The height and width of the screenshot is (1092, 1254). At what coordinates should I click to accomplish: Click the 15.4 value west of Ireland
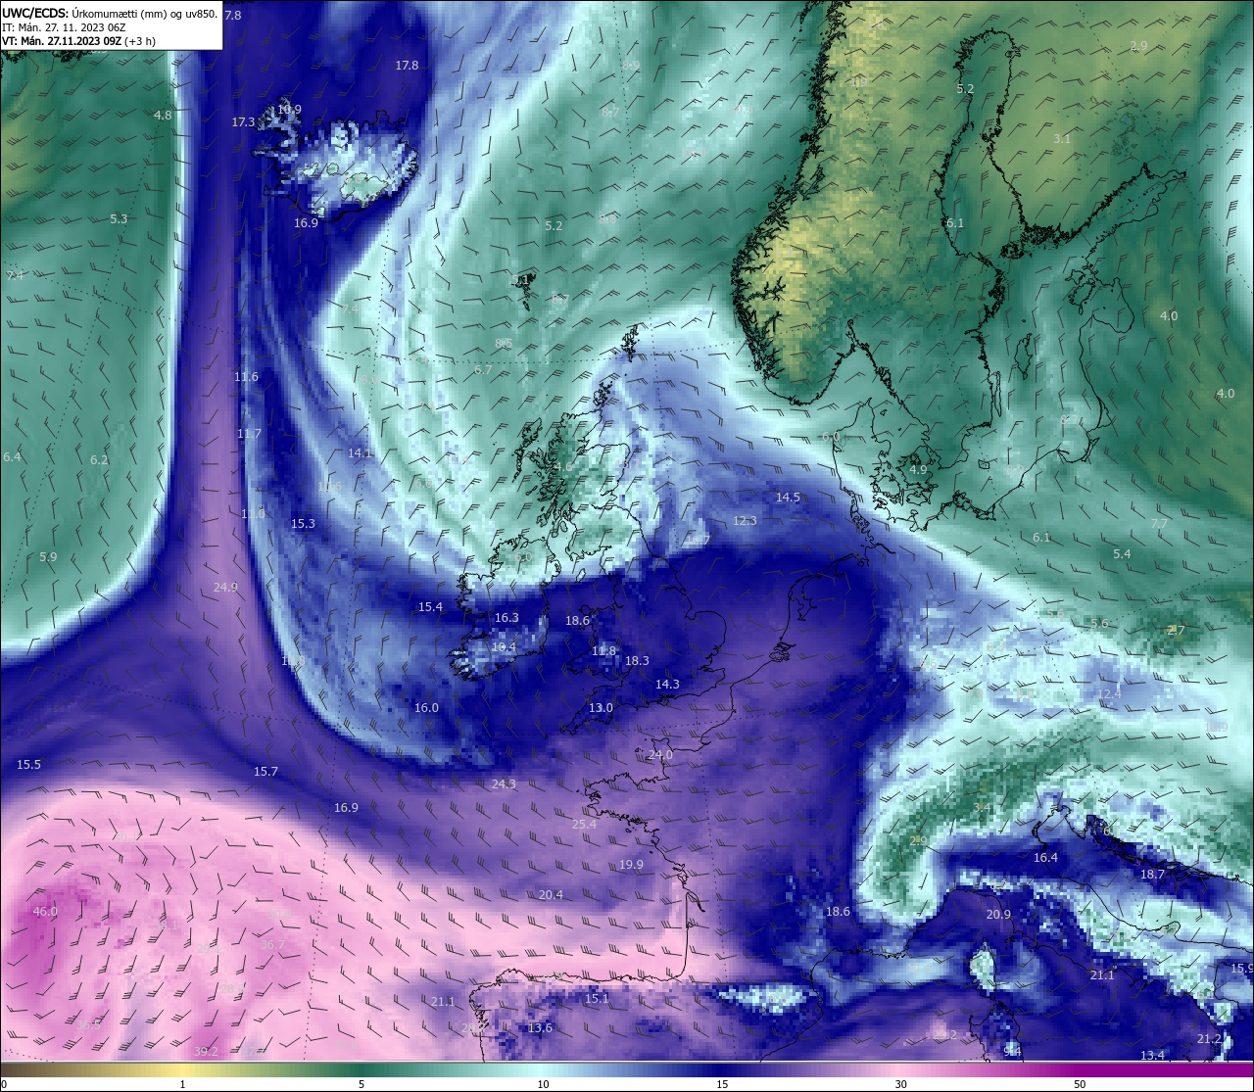430,607
